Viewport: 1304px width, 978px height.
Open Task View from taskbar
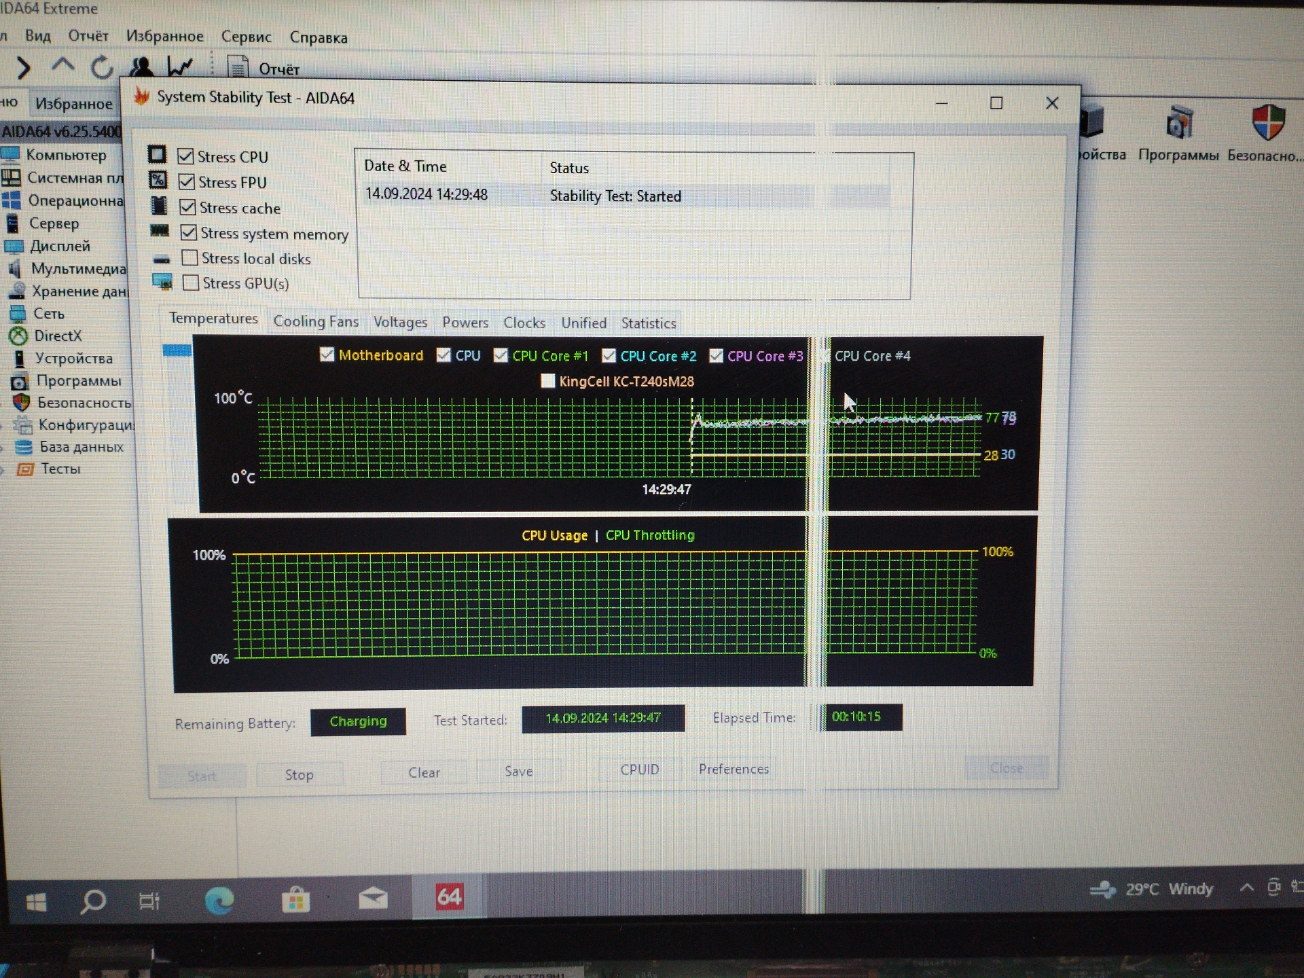[149, 901]
